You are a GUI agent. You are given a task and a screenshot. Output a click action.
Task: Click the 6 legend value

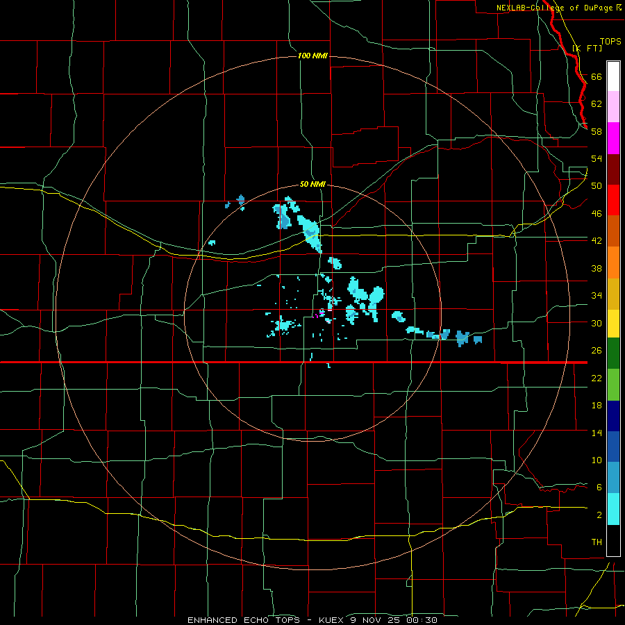coord(599,487)
